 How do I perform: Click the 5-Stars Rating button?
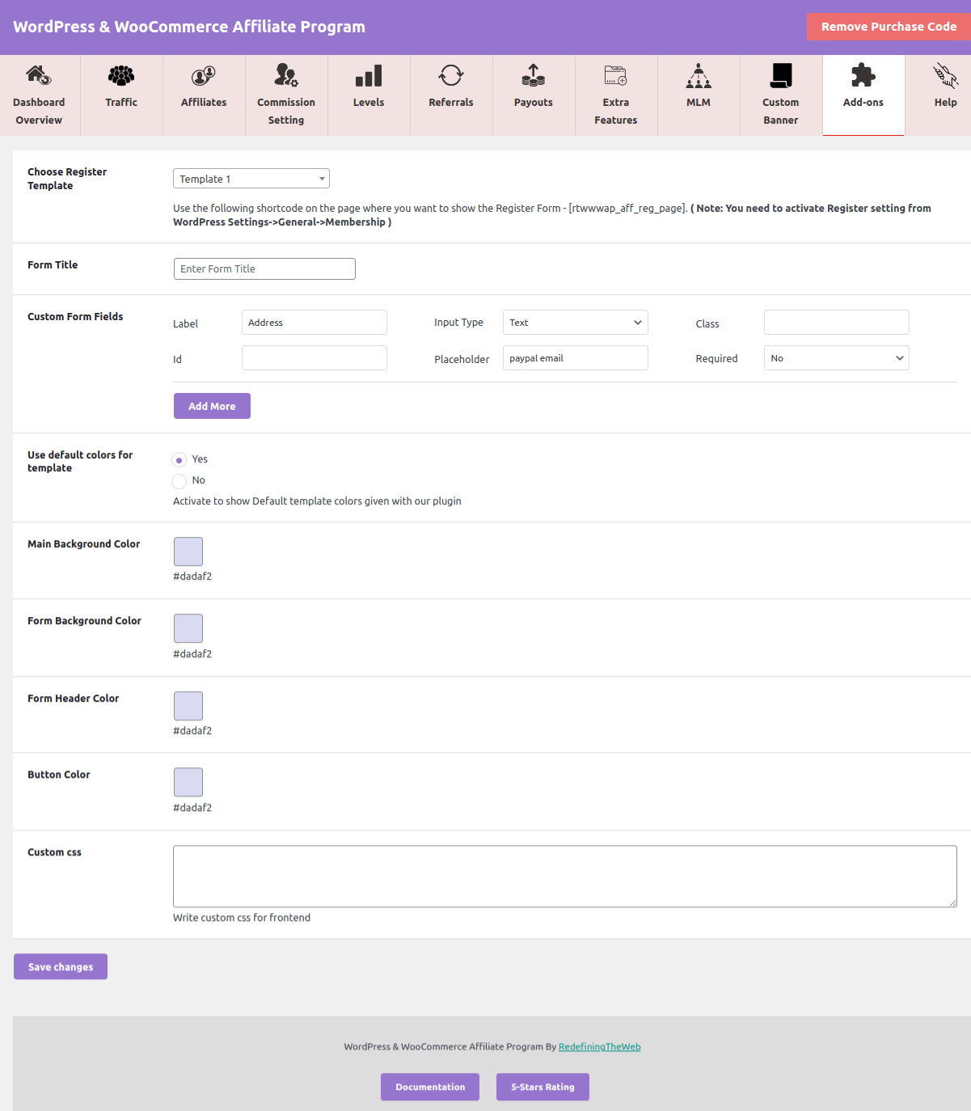tap(542, 1087)
